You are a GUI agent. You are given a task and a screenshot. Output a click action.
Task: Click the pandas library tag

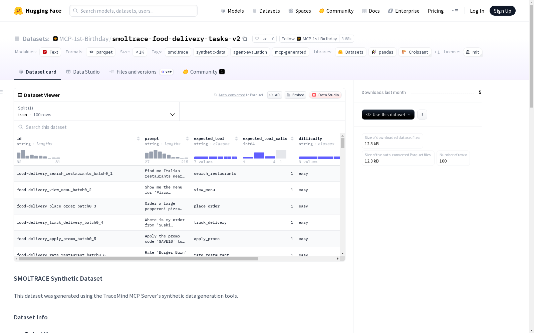[x=382, y=52]
